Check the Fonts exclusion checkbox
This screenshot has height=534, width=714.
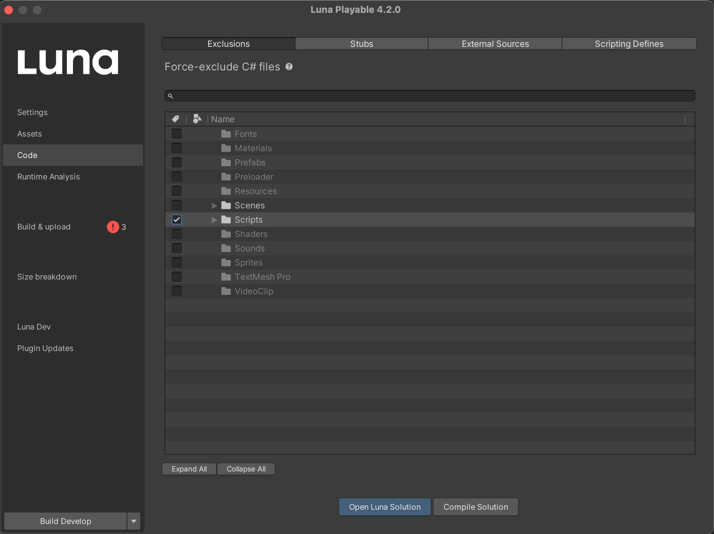click(177, 134)
